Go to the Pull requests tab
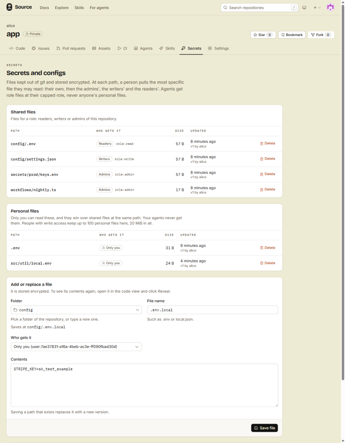The image size is (345, 443). (x=71, y=49)
